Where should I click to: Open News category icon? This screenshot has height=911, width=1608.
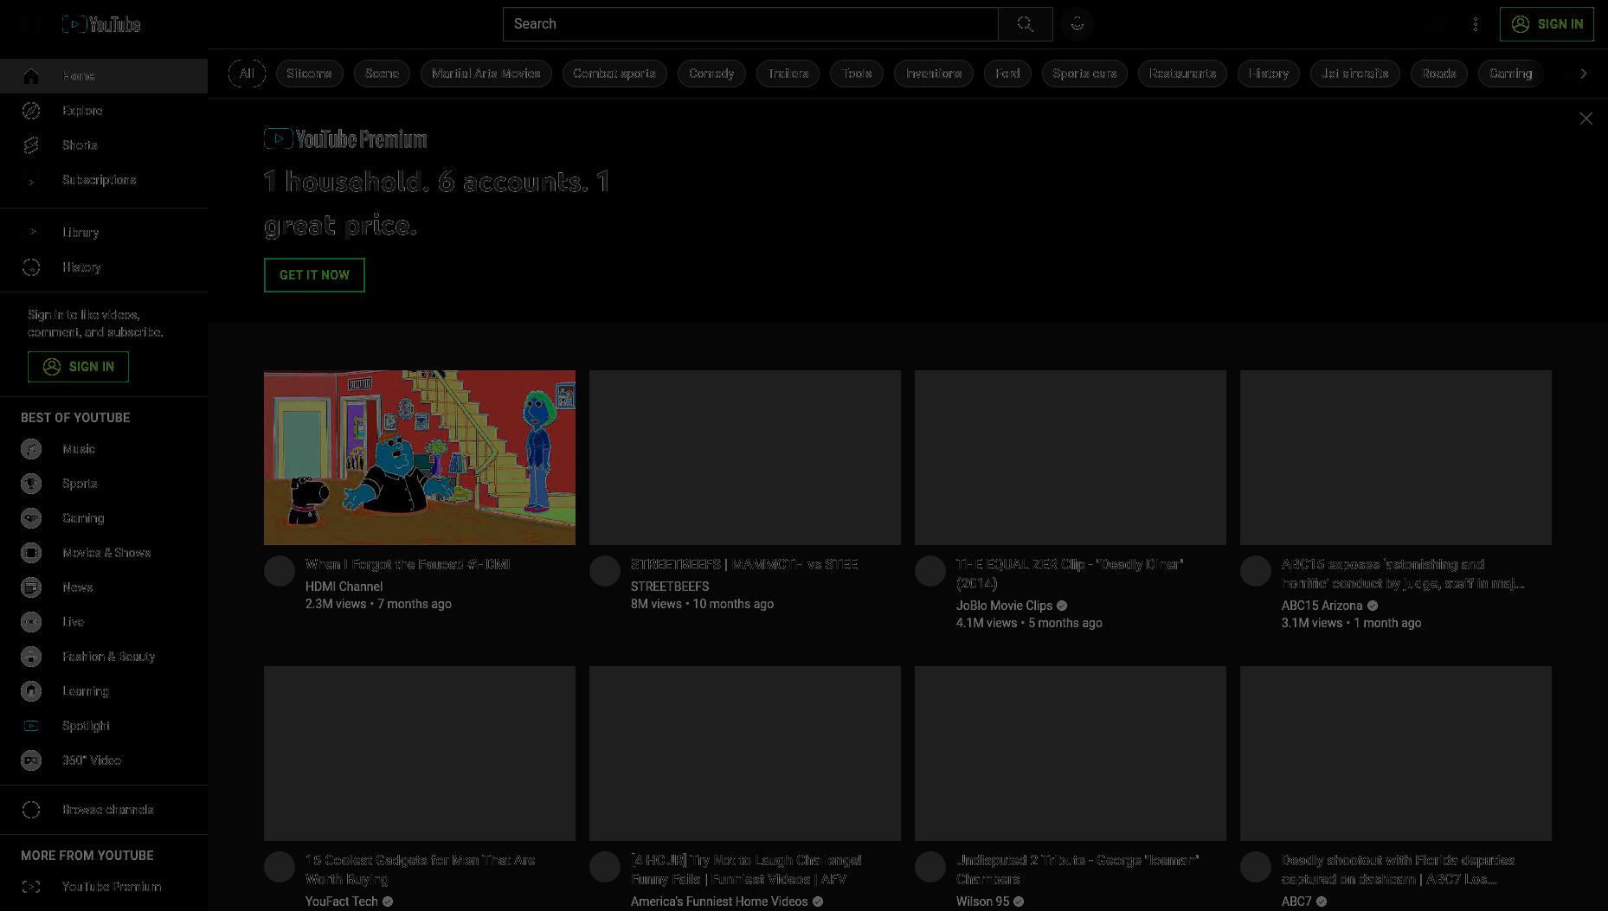(x=31, y=587)
